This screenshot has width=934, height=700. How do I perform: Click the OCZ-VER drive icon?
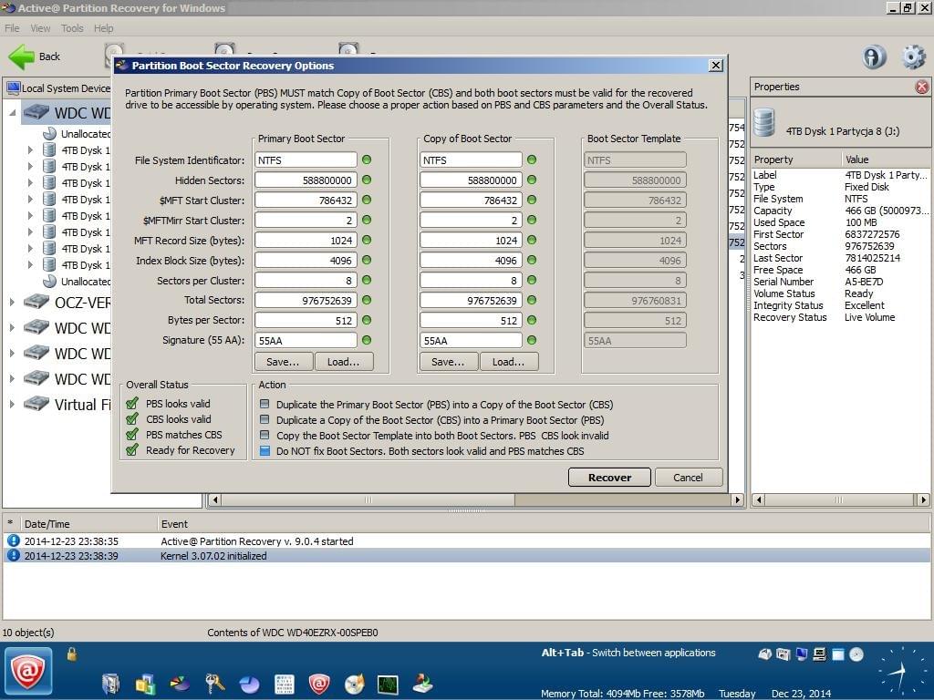coord(36,302)
